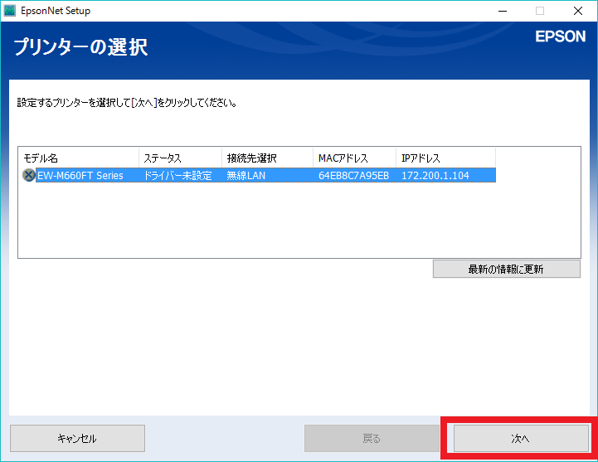
Task: Click the ドライバー未設定 status cell
Action: 177,176
